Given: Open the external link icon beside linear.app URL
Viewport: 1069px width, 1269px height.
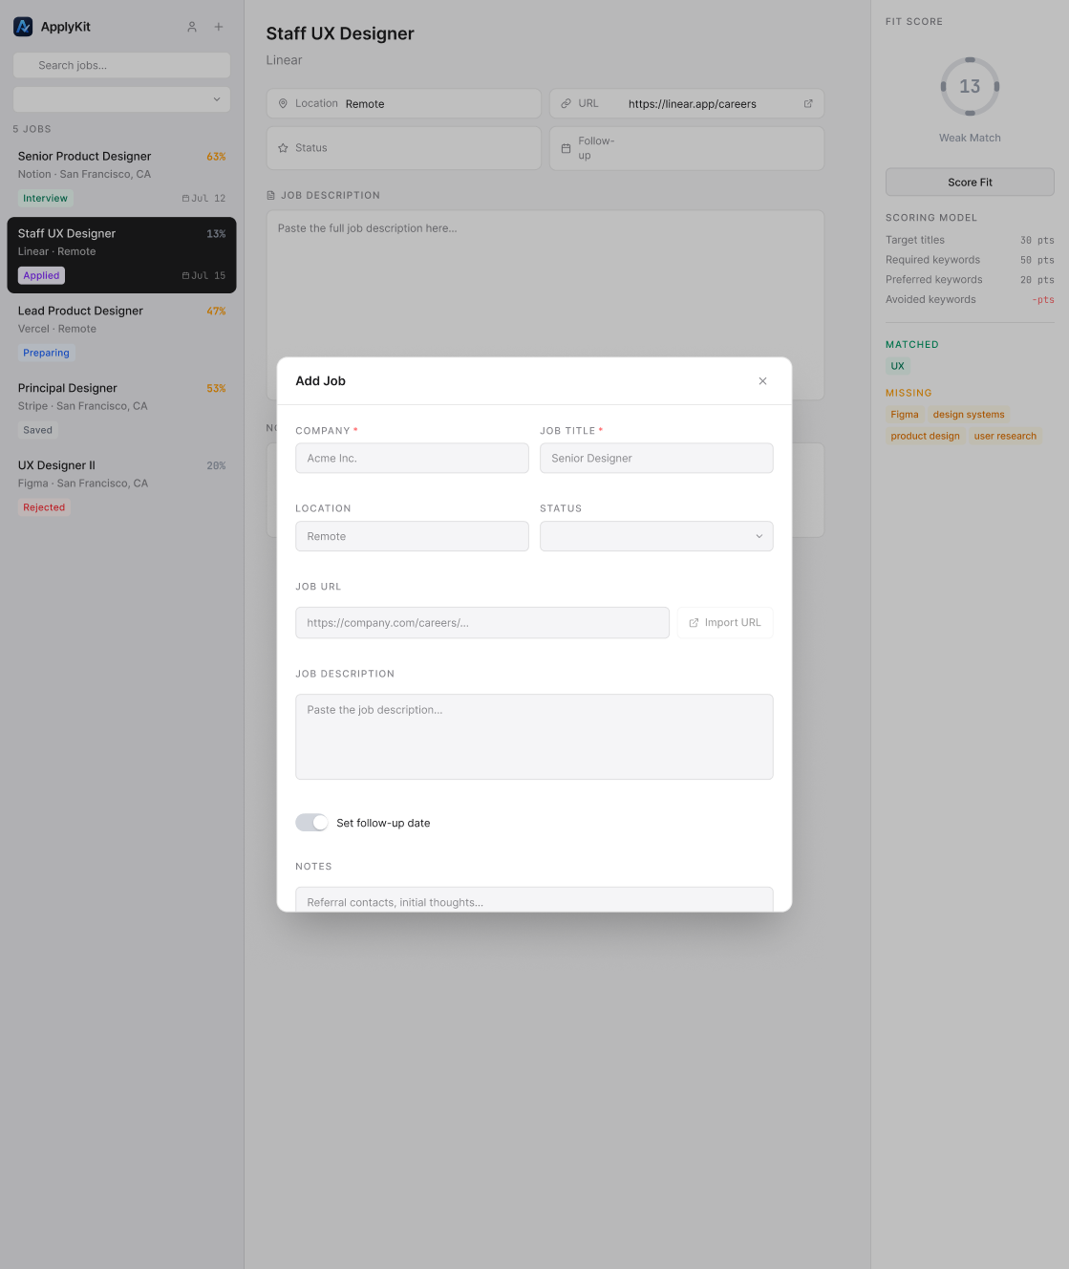Looking at the screenshot, I should (x=808, y=103).
